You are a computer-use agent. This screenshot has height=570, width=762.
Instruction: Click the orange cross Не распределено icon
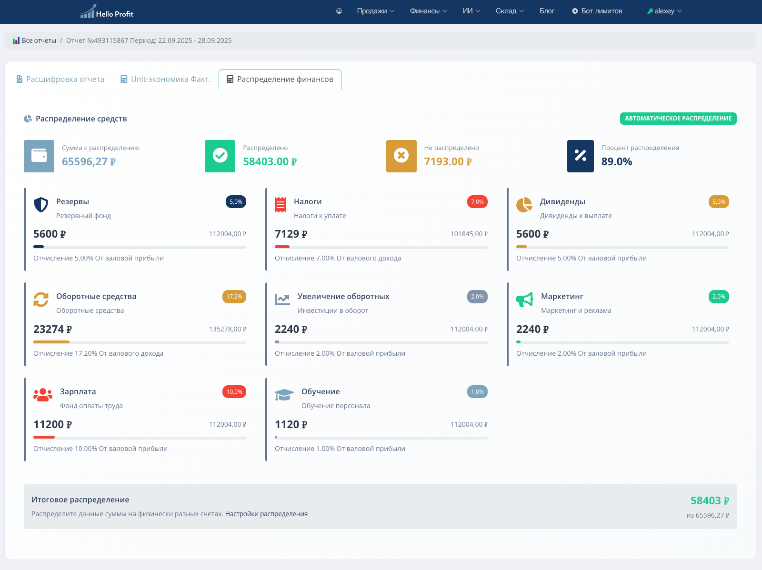coord(401,156)
